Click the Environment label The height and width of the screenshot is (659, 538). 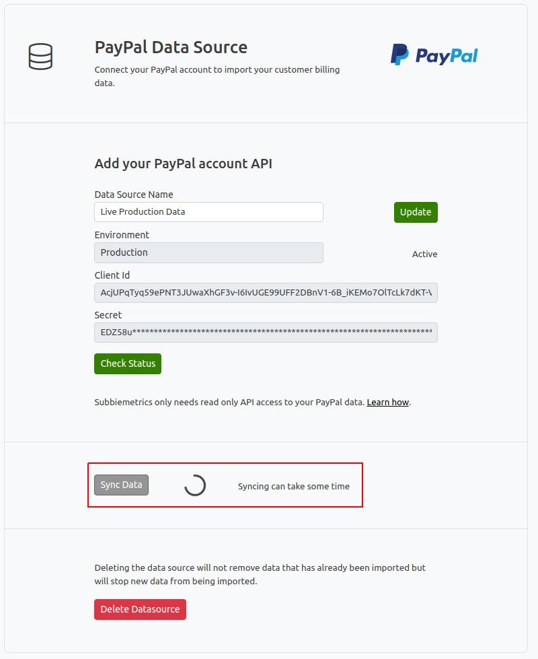point(122,235)
